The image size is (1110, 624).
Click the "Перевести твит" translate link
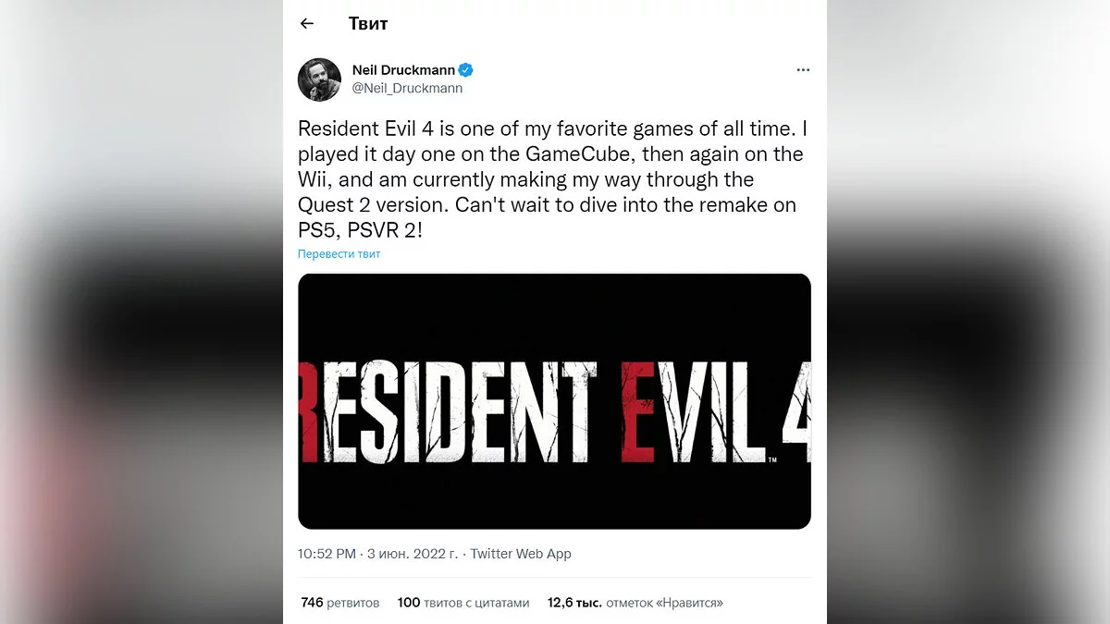339,254
